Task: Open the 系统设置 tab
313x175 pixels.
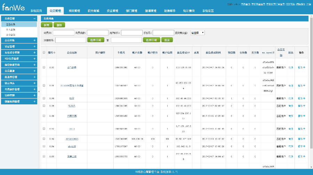Action: pos(208,11)
